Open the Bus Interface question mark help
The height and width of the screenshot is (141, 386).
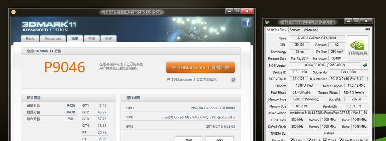click(x=368, y=79)
